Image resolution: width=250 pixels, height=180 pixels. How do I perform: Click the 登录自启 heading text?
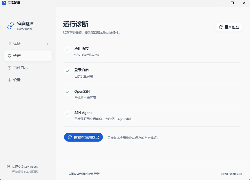(x=82, y=70)
